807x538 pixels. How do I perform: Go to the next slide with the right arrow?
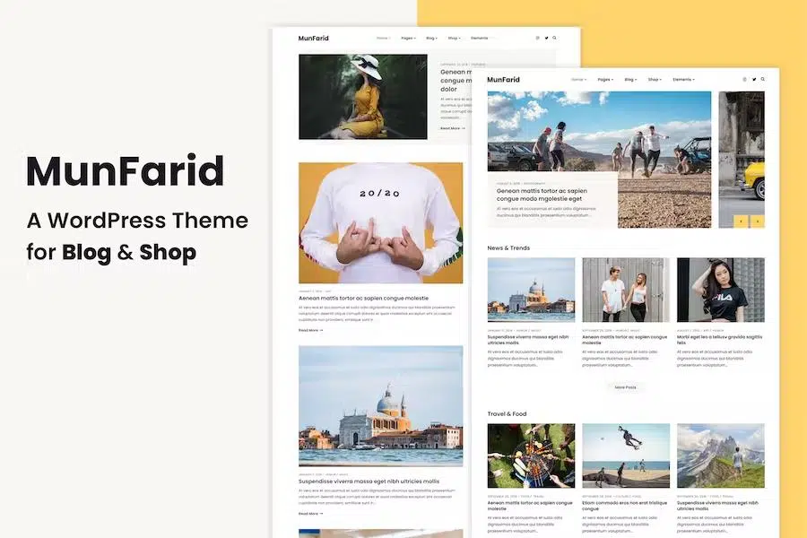pos(758,221)
